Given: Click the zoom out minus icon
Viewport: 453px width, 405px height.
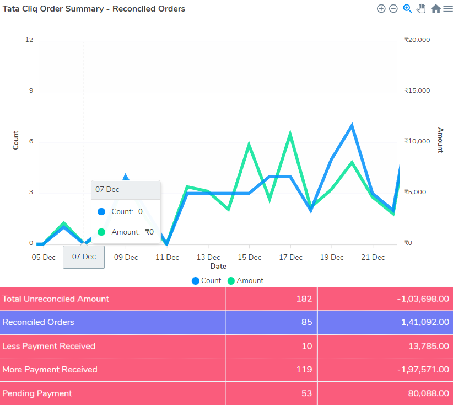Looking at the screenshot, I should [393, 9].
